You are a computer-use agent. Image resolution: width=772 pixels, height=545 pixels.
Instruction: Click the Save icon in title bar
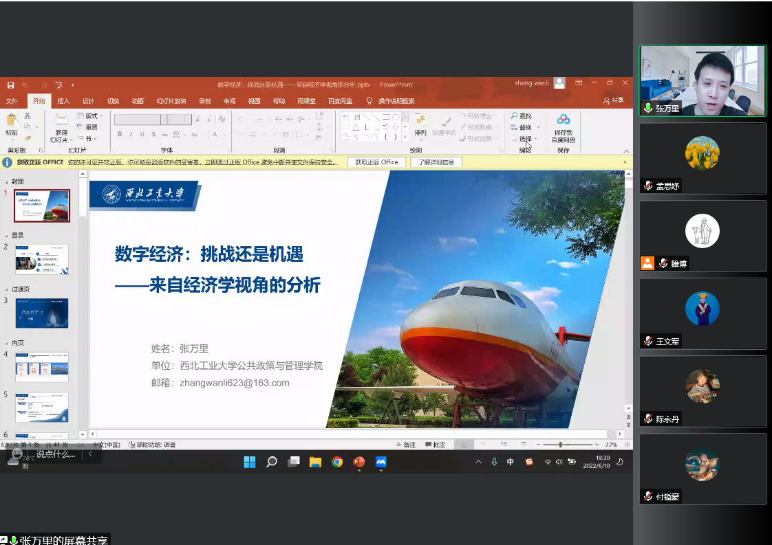pyautogui.click(x=10, y=85)
